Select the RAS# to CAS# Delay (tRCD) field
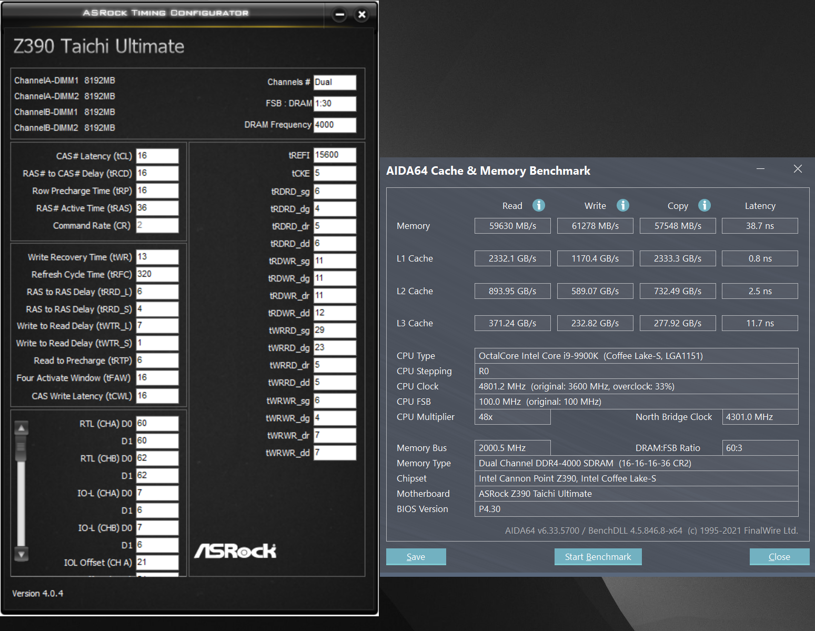Viewport: 815px width, 631px height. [x=157, y=173]
